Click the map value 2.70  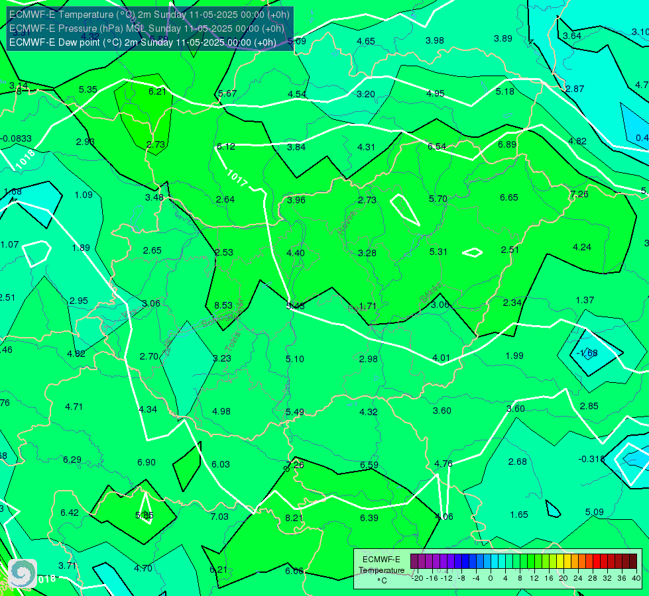click(149, 356)
